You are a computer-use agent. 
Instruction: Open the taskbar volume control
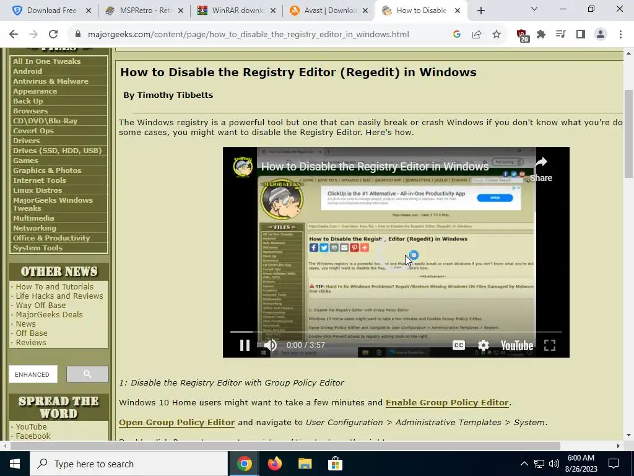[x=554, y=464]
